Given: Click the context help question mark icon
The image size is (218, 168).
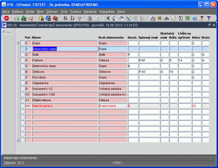Looking at the screenshot, I should [208, 18].
